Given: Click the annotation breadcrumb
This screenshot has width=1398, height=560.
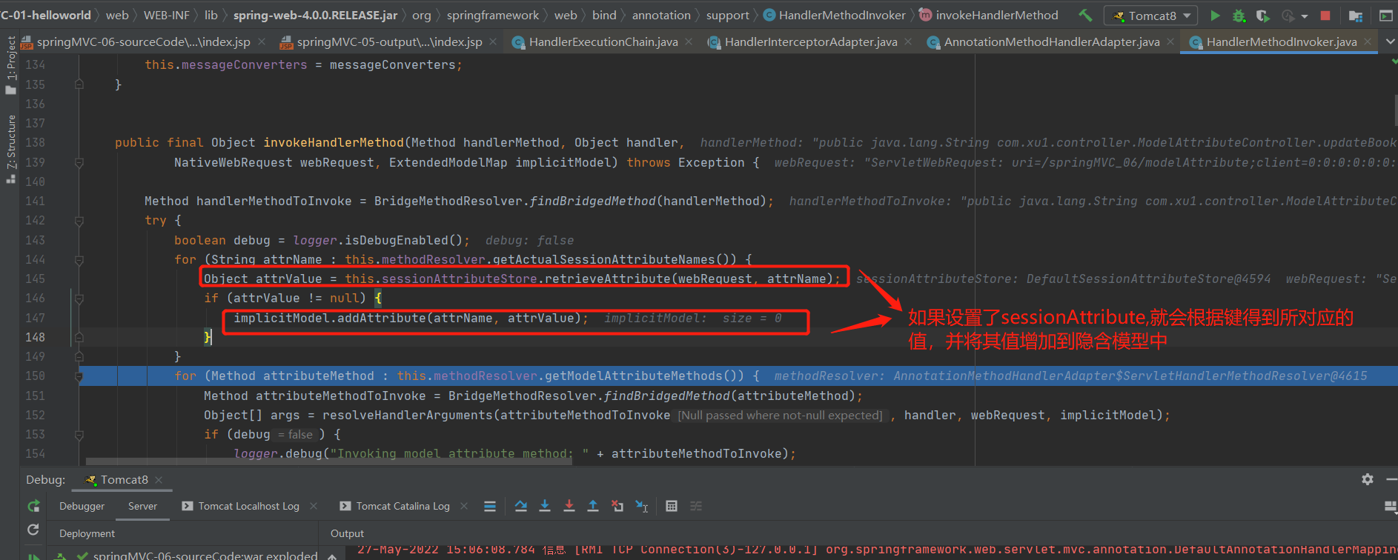Looking at the screenshot, I should pyautogui.click(x=661, y=15).
